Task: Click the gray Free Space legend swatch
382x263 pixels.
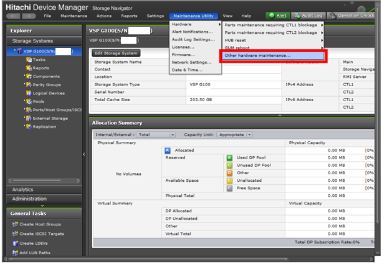Action: (x=229, y=188)
